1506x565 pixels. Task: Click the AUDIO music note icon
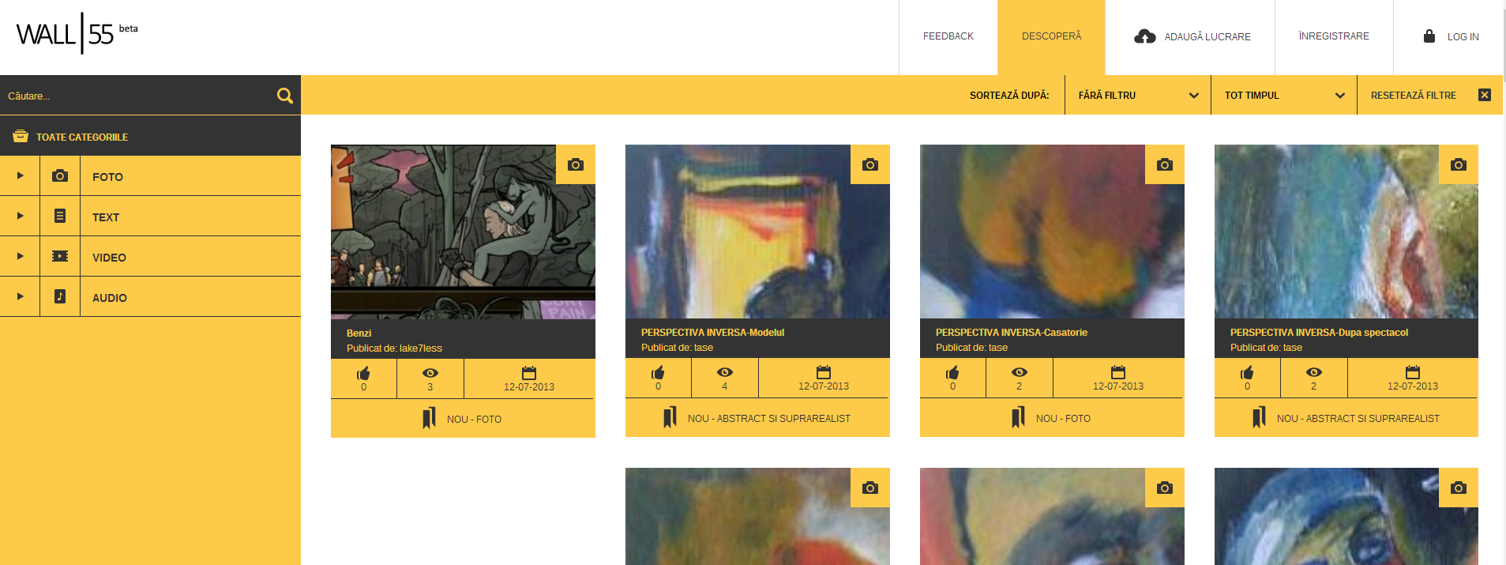(x=60, y=296)
